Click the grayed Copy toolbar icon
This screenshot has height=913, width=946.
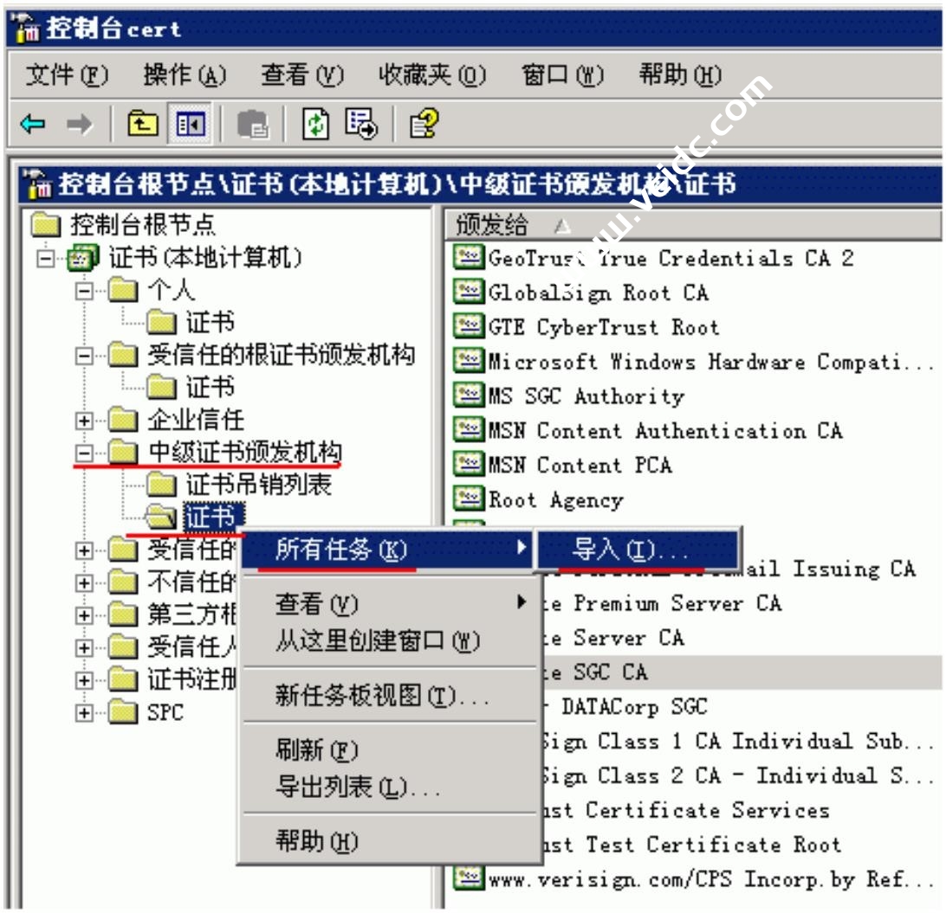tap(253, 124)
